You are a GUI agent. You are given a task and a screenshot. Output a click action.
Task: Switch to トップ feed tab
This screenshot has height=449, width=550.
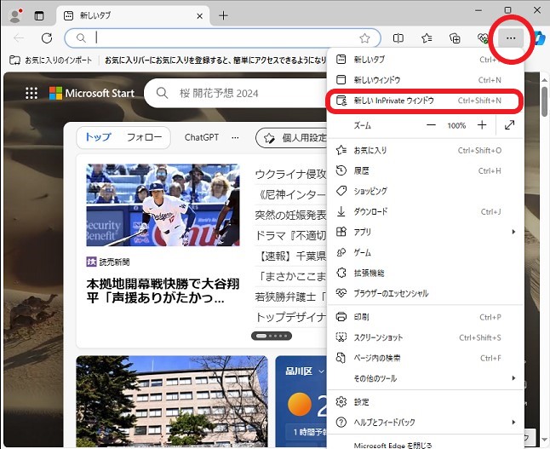pos(98,137)
